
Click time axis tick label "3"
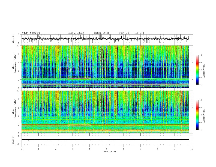pos(73,149)
